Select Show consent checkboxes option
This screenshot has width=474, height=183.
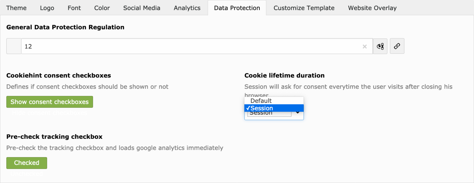click(x=50, y=102)
